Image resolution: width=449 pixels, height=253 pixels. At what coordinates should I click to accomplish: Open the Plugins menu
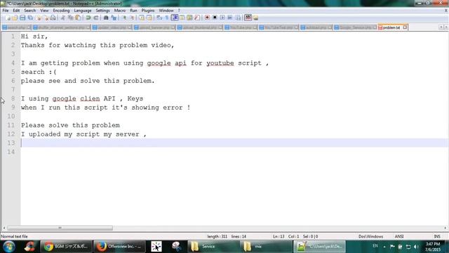coord(148,11)
